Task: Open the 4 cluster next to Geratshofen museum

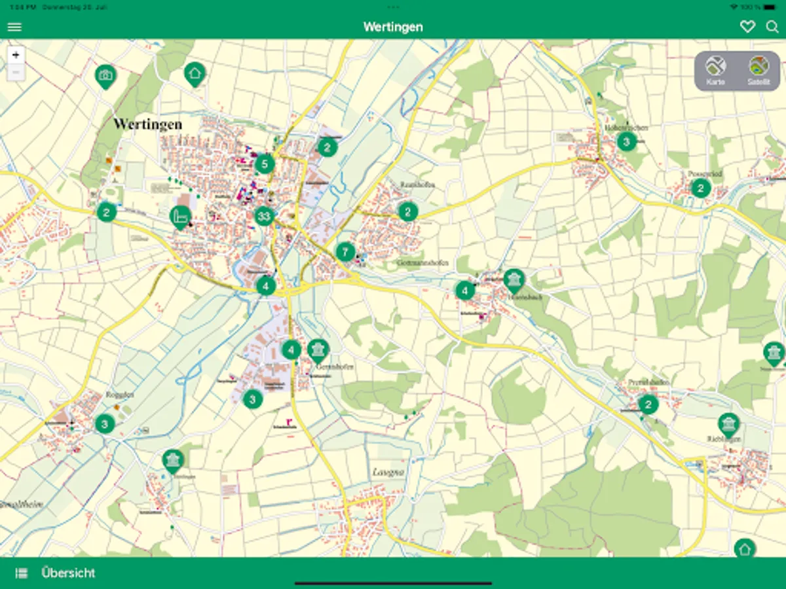Action: [291, 349]
